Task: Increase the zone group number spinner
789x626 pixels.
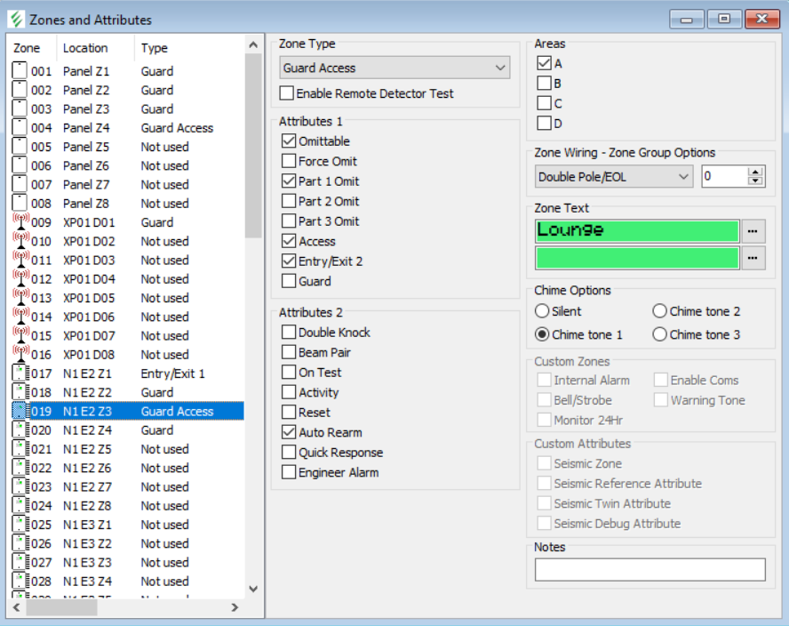Action: tap(755, 173)
